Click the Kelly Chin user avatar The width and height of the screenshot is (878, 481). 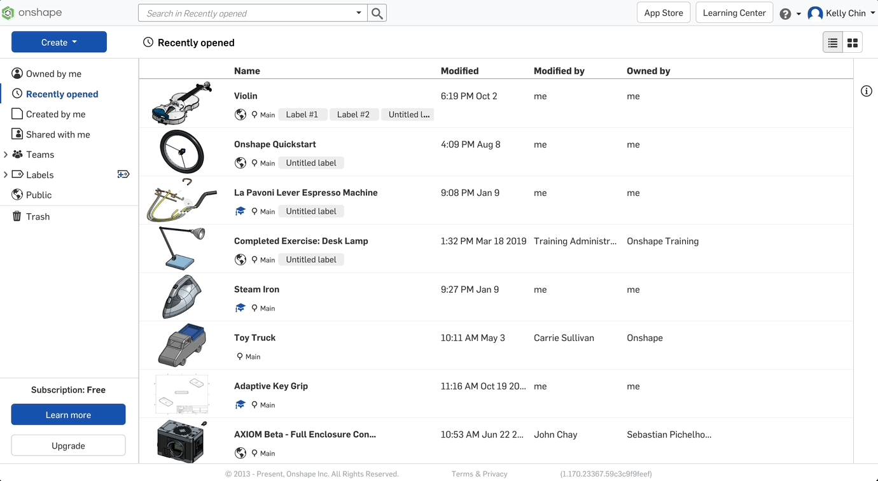click(815, 13)
